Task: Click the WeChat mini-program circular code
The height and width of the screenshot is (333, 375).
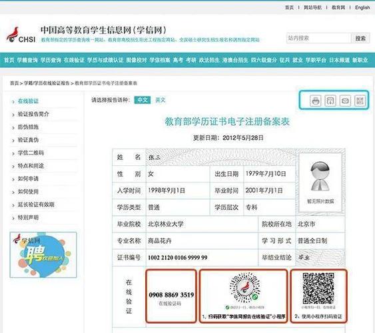Action: coord(244,288)
